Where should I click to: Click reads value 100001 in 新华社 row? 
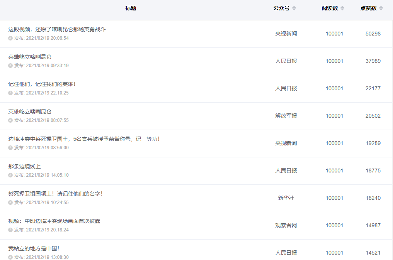click(x=334, y=198)
